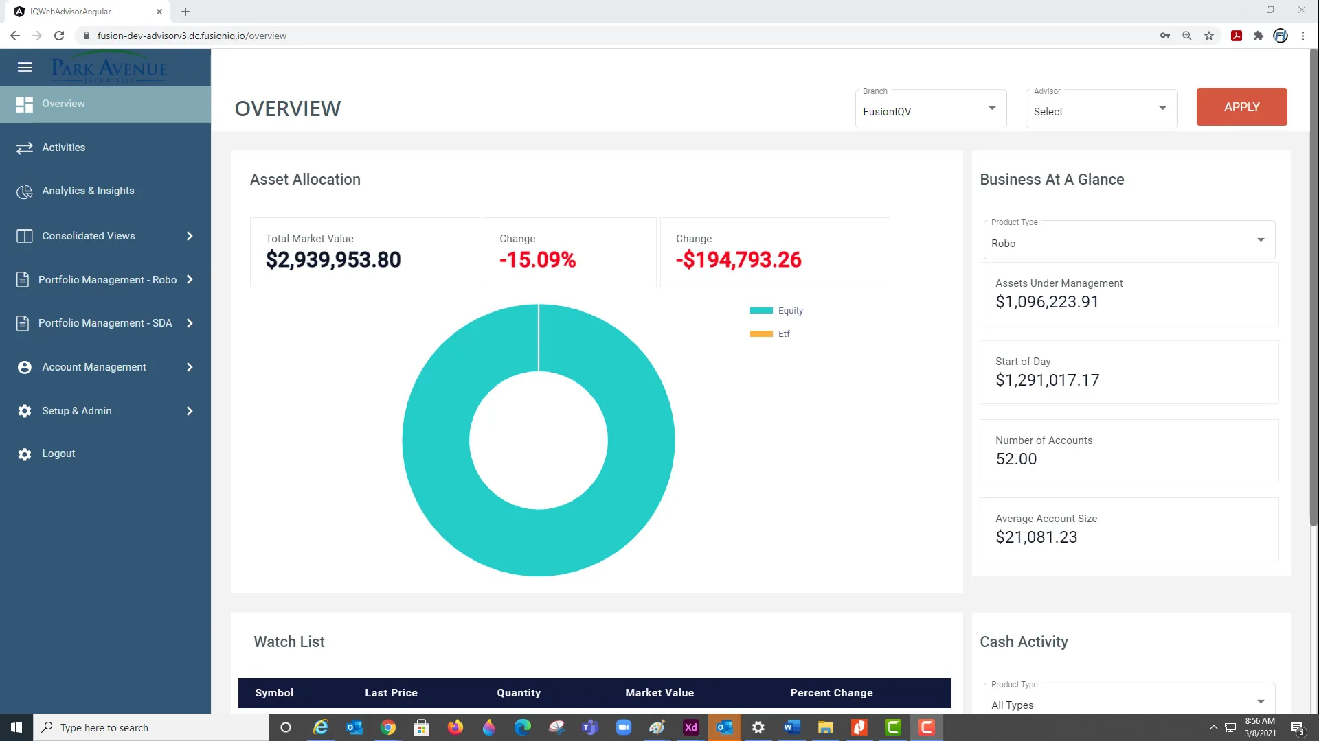Open Firefox from the taskbar

pyautogui.click(x=455, y=727)
